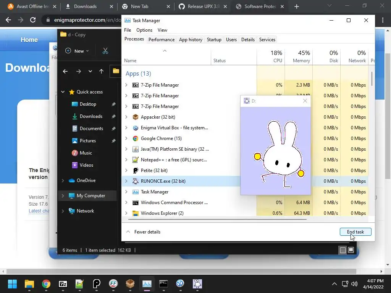Click Home on the Enigma website
Screen dimensions: 391x293
pyautogui.click(x=29, y=40)
